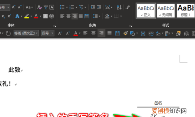This screenshot has height=117, width=195.
Task: Place cursor after 此致 text
Action: pyautogui.click(x=20, y=70)
